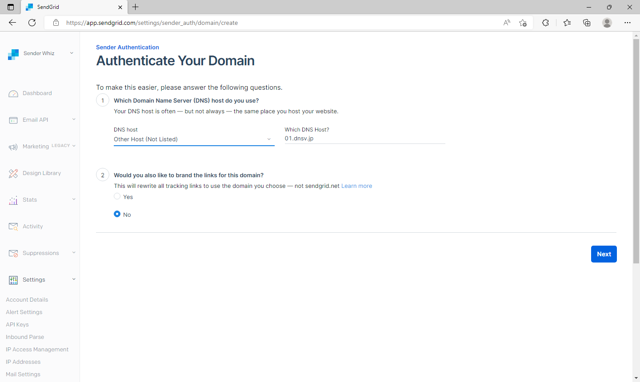Click the Email API icon
The height and width of the screenshot is (382, 640).
[13, 120]
